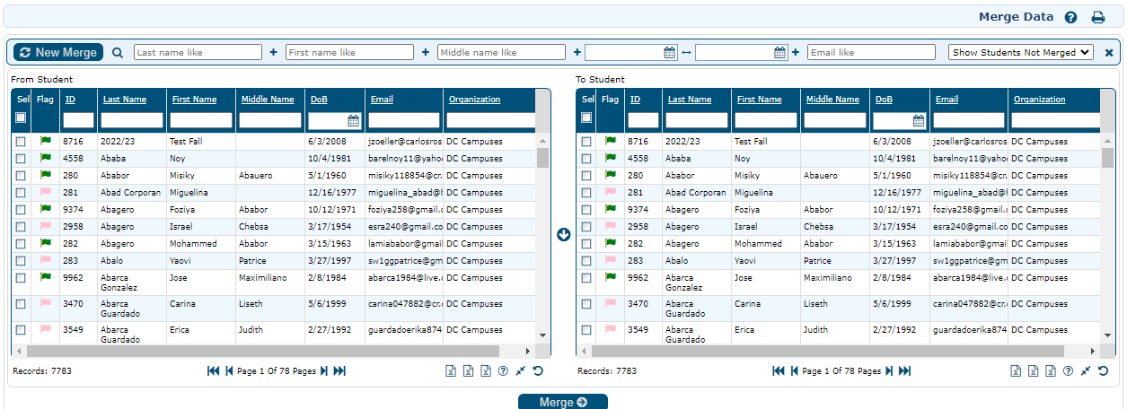Go to last page in From Student grid
The image size is (1127, 409).
click(x=339, y=371)
